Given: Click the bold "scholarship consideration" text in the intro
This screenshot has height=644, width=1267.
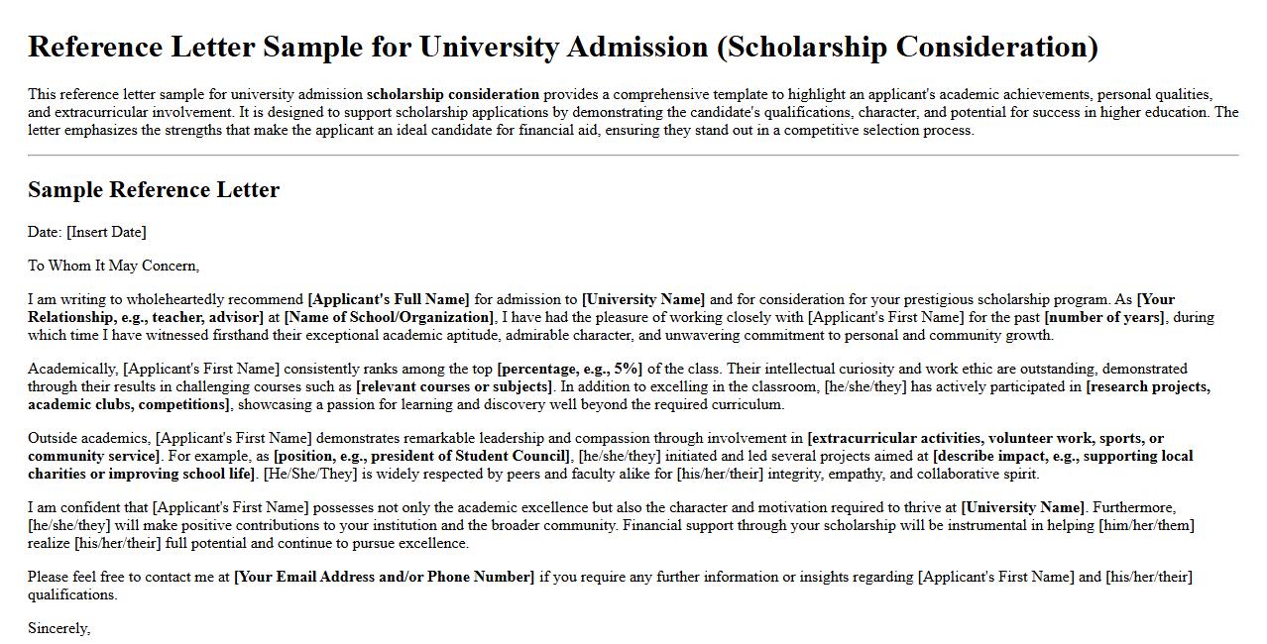Looking at the screenshot, I should [x=453, y=95].
